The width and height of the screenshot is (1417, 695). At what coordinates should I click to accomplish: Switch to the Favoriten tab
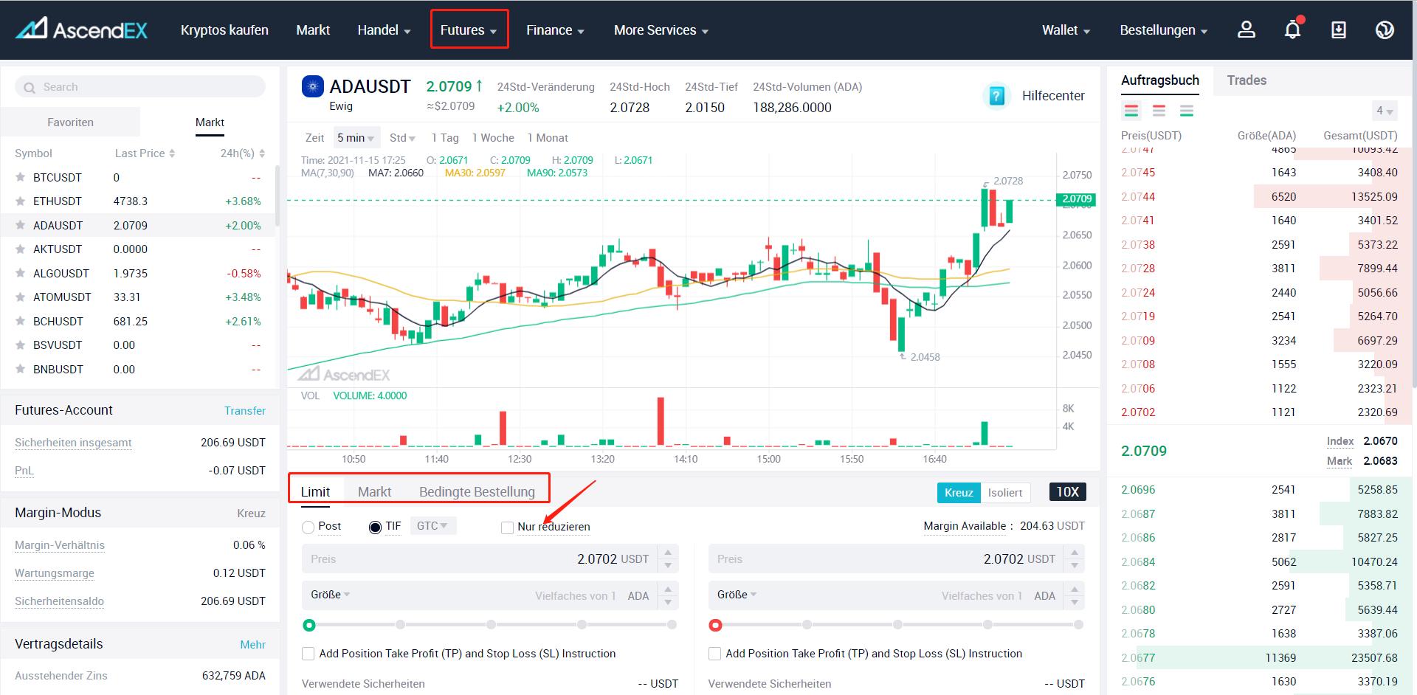click(x=70, y=122)
